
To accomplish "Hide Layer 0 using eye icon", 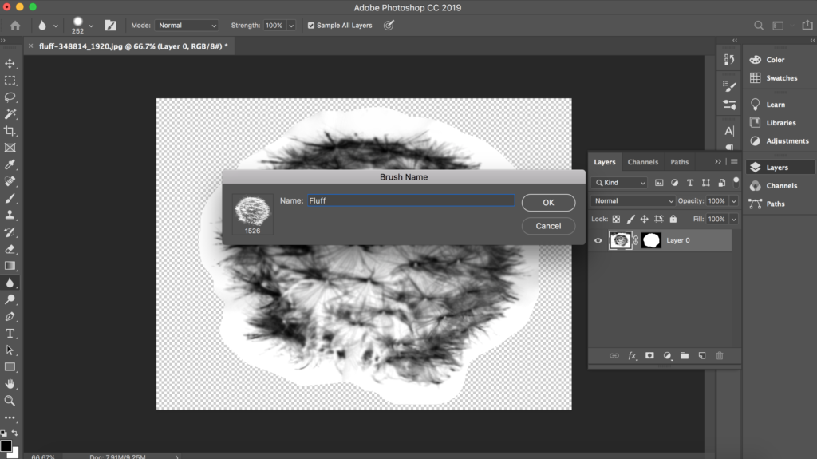I will [x=598, y=240].
